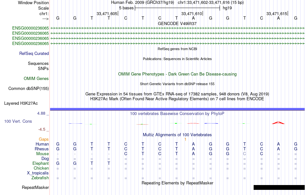Click the base sequence direction arrow
This screenshot has width=305, height=195.
(45, 19)
